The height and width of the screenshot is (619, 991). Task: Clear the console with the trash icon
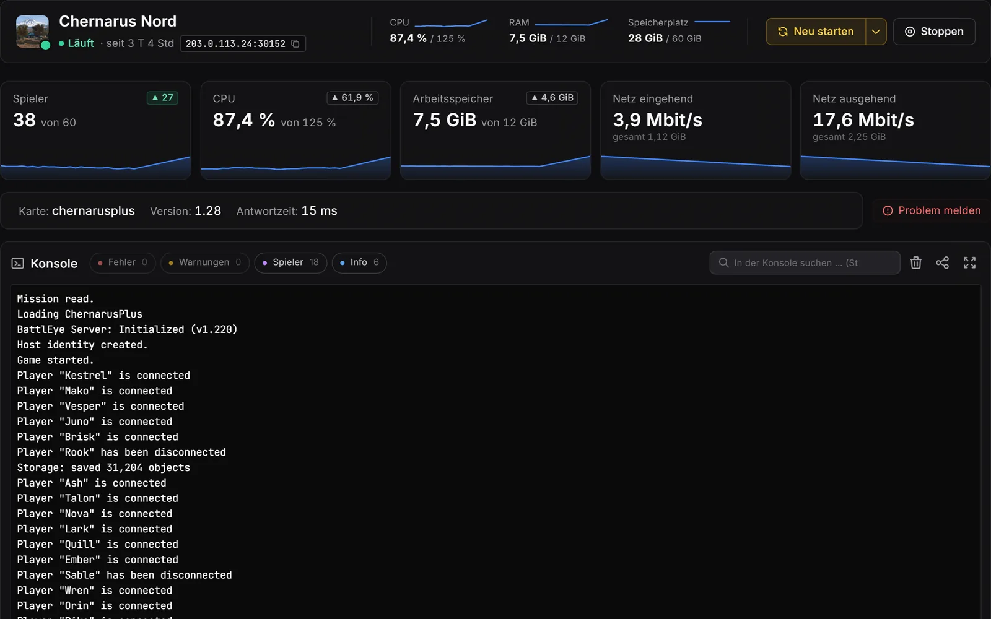(916, 262)
